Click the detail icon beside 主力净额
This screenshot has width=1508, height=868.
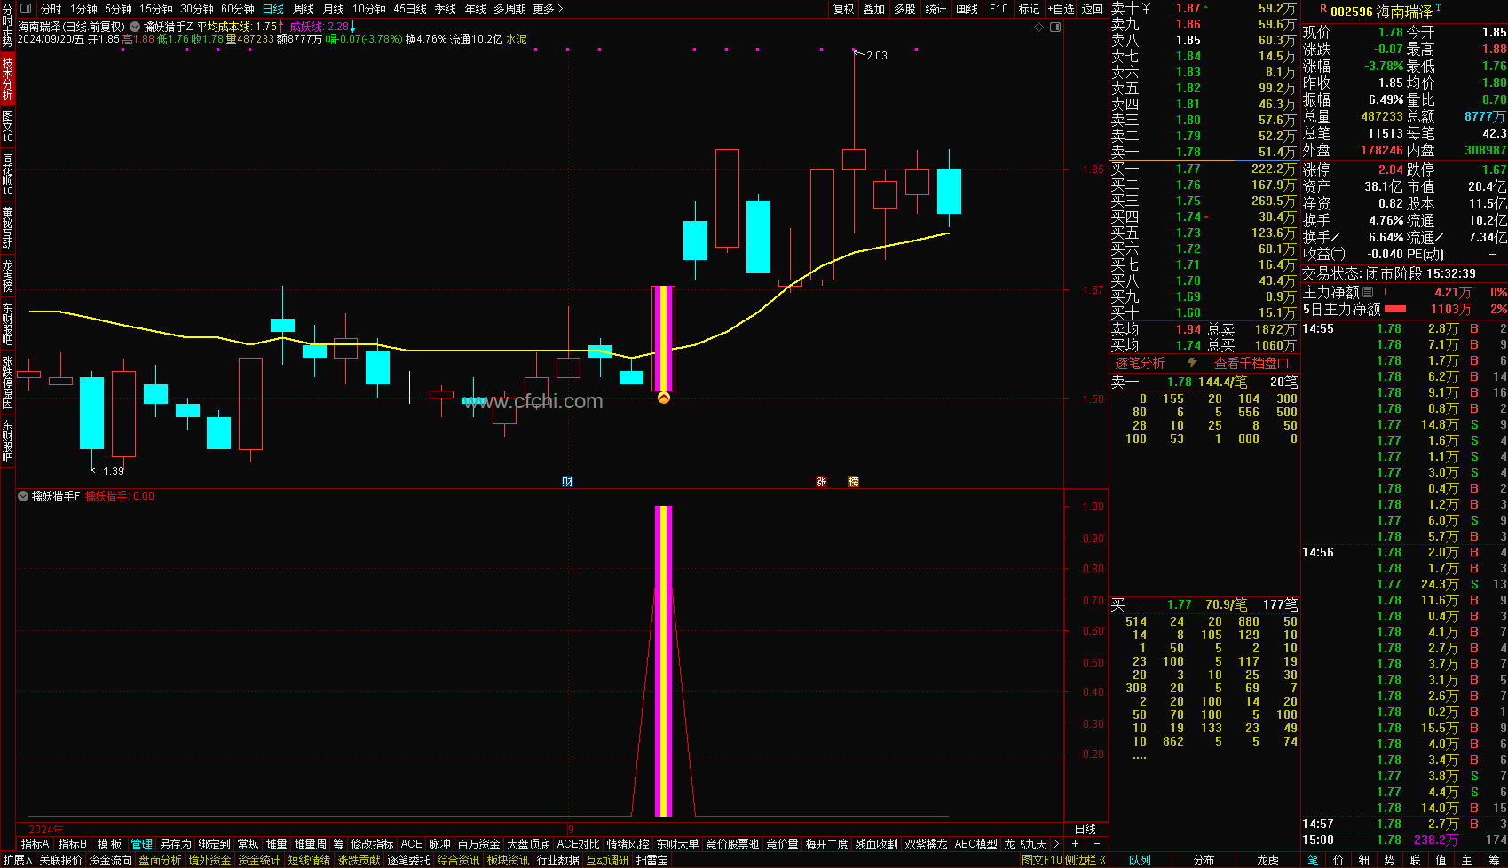pos(1368,292)
